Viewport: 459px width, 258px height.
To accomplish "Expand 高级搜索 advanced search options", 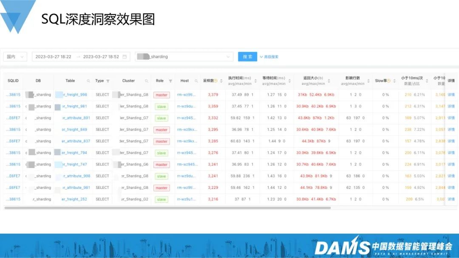I will pyautogui.click(x=269, y=57).
